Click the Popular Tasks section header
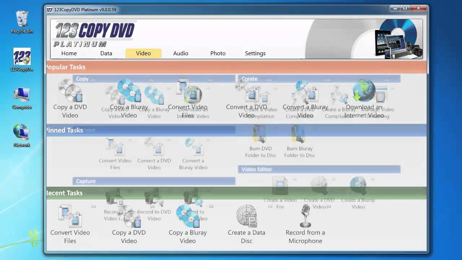The width and height of the screenshot is (462, 260). [x=236, y=67]
